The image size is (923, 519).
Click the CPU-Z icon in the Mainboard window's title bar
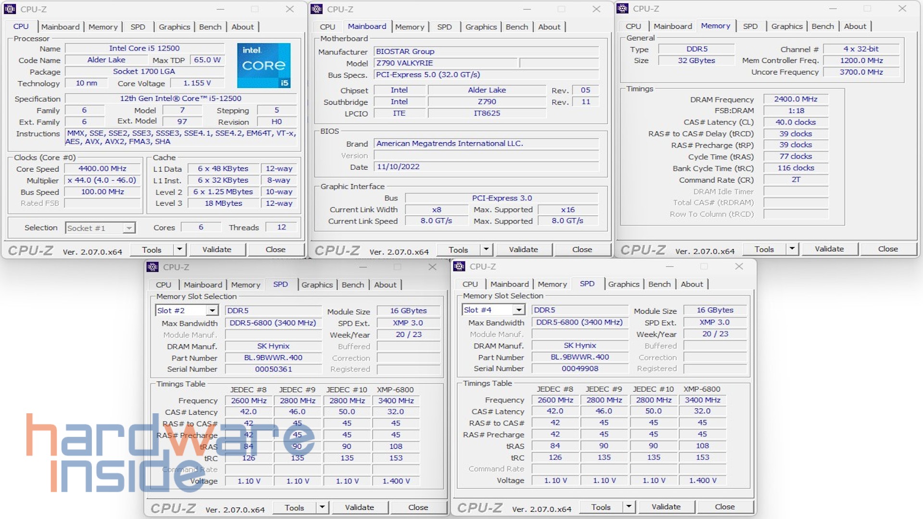point(316,9)
